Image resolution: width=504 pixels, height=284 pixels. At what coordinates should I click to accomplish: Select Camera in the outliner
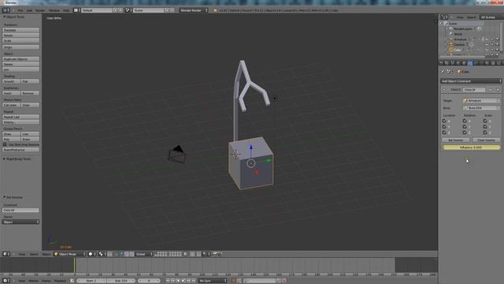pos(459,44)
